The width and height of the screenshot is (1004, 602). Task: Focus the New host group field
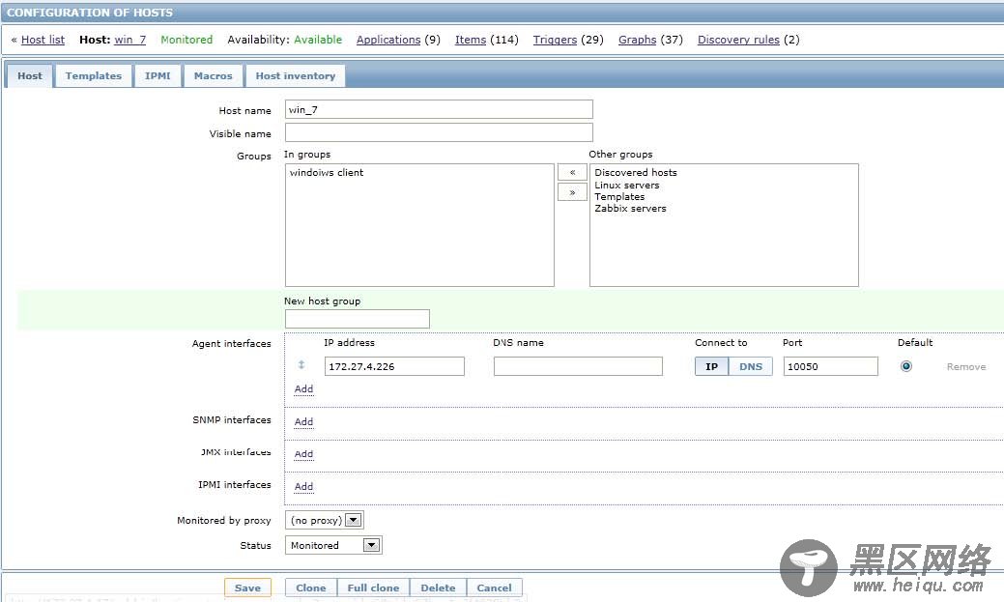click(x=358, y=319)
